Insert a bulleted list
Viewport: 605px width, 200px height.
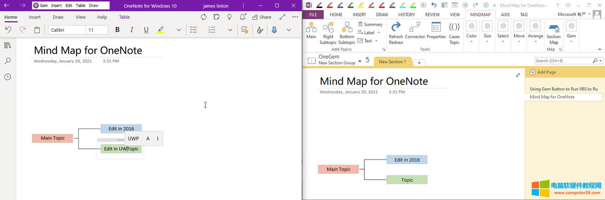[x=194, y=30]
